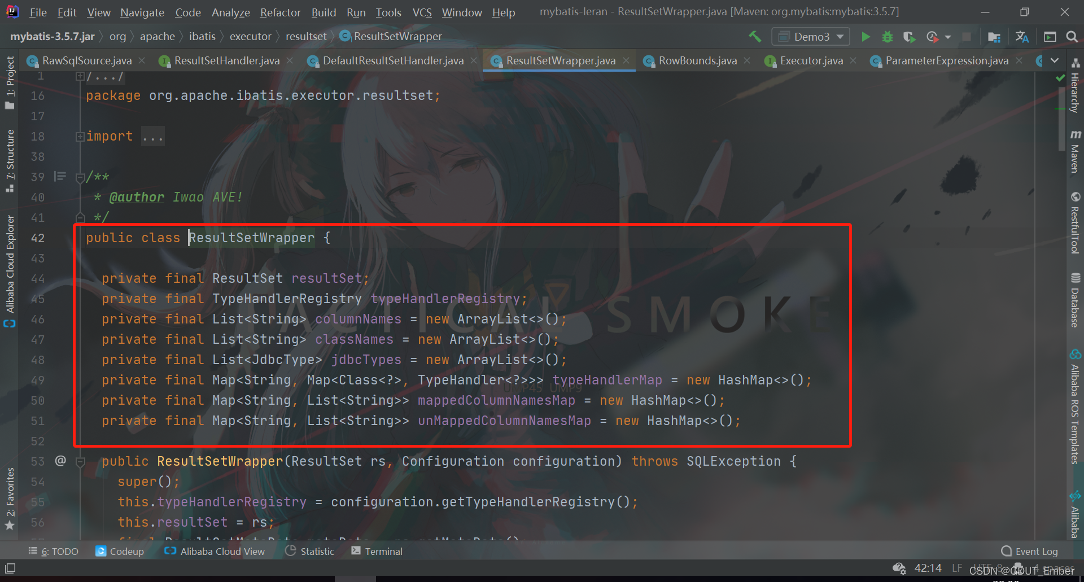
Task: Click the executor breadcrumb segment
Action: [251, 37]
